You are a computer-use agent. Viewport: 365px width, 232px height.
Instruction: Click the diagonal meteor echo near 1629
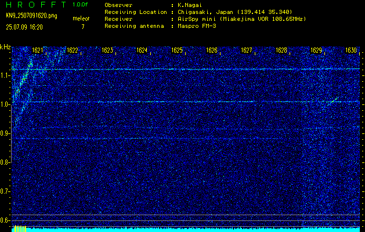pos(334,101)
